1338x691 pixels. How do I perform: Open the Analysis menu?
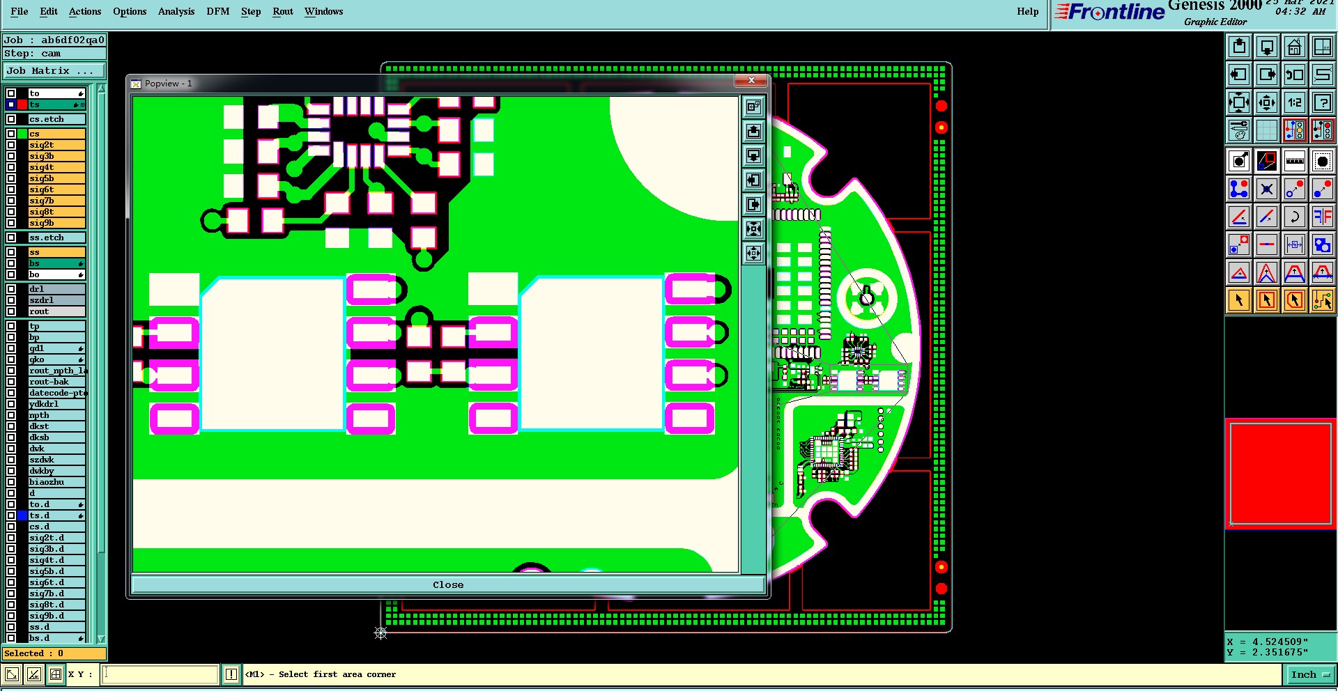[x=176, y=11]
